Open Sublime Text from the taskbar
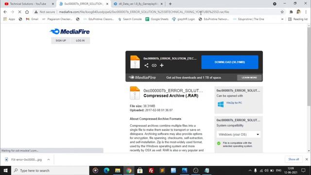Viewport: 311px width, 175px height. pyautogui.click(x=162, y=171)
